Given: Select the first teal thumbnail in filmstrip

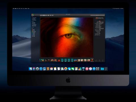Looking at the screenshot, I should coord(62,60).
